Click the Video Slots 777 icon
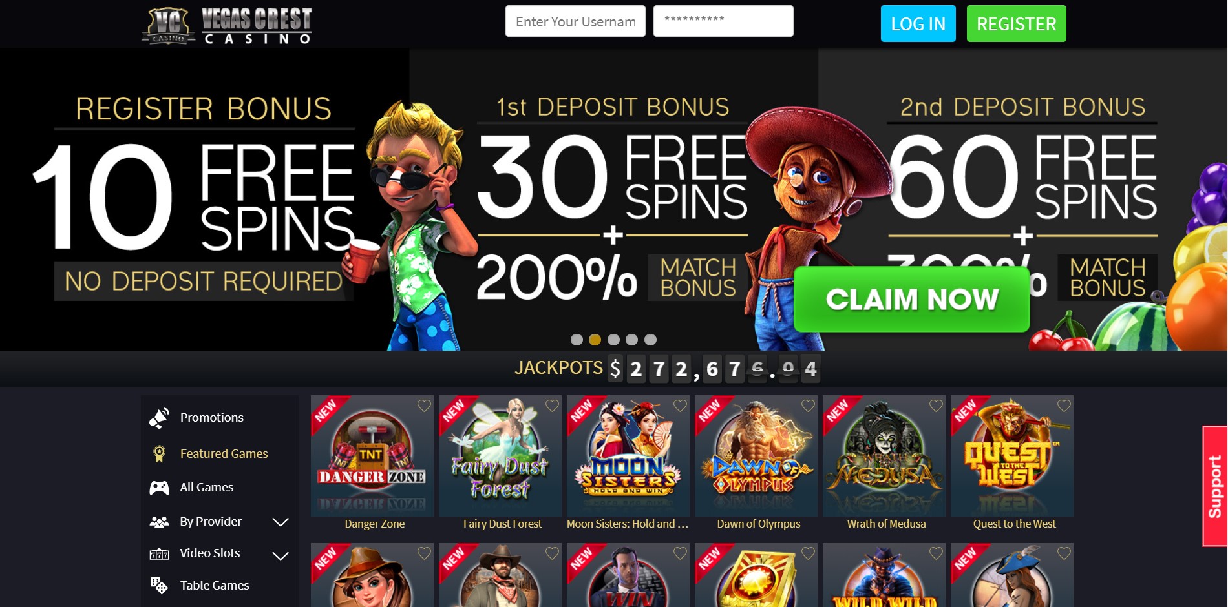 point(159,554)
